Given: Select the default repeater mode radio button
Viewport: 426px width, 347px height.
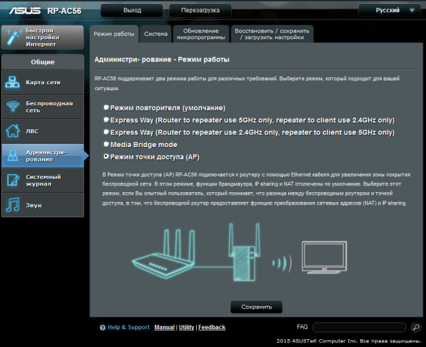Looking at the screenshot, I should pos(106,107).
